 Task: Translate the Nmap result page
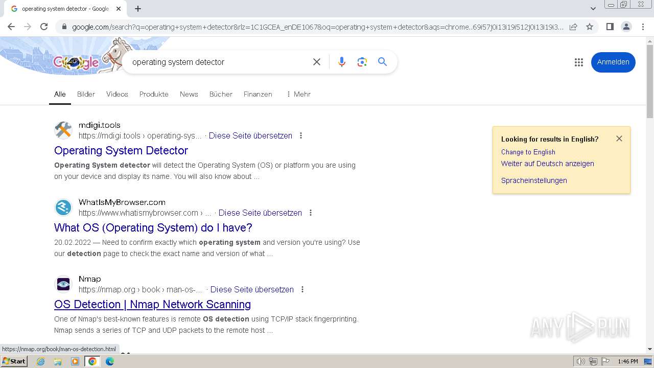point(252,289)
